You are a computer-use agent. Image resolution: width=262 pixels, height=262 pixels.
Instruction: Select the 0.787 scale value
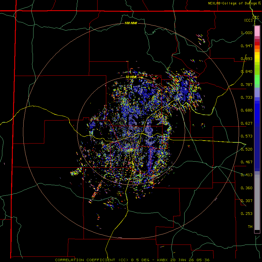coord(247,84)
